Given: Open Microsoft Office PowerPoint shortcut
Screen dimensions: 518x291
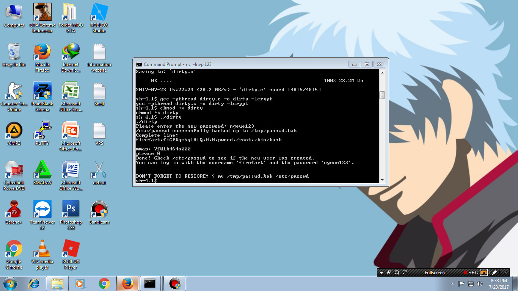Looking at the screenshot, I should 71,136.
